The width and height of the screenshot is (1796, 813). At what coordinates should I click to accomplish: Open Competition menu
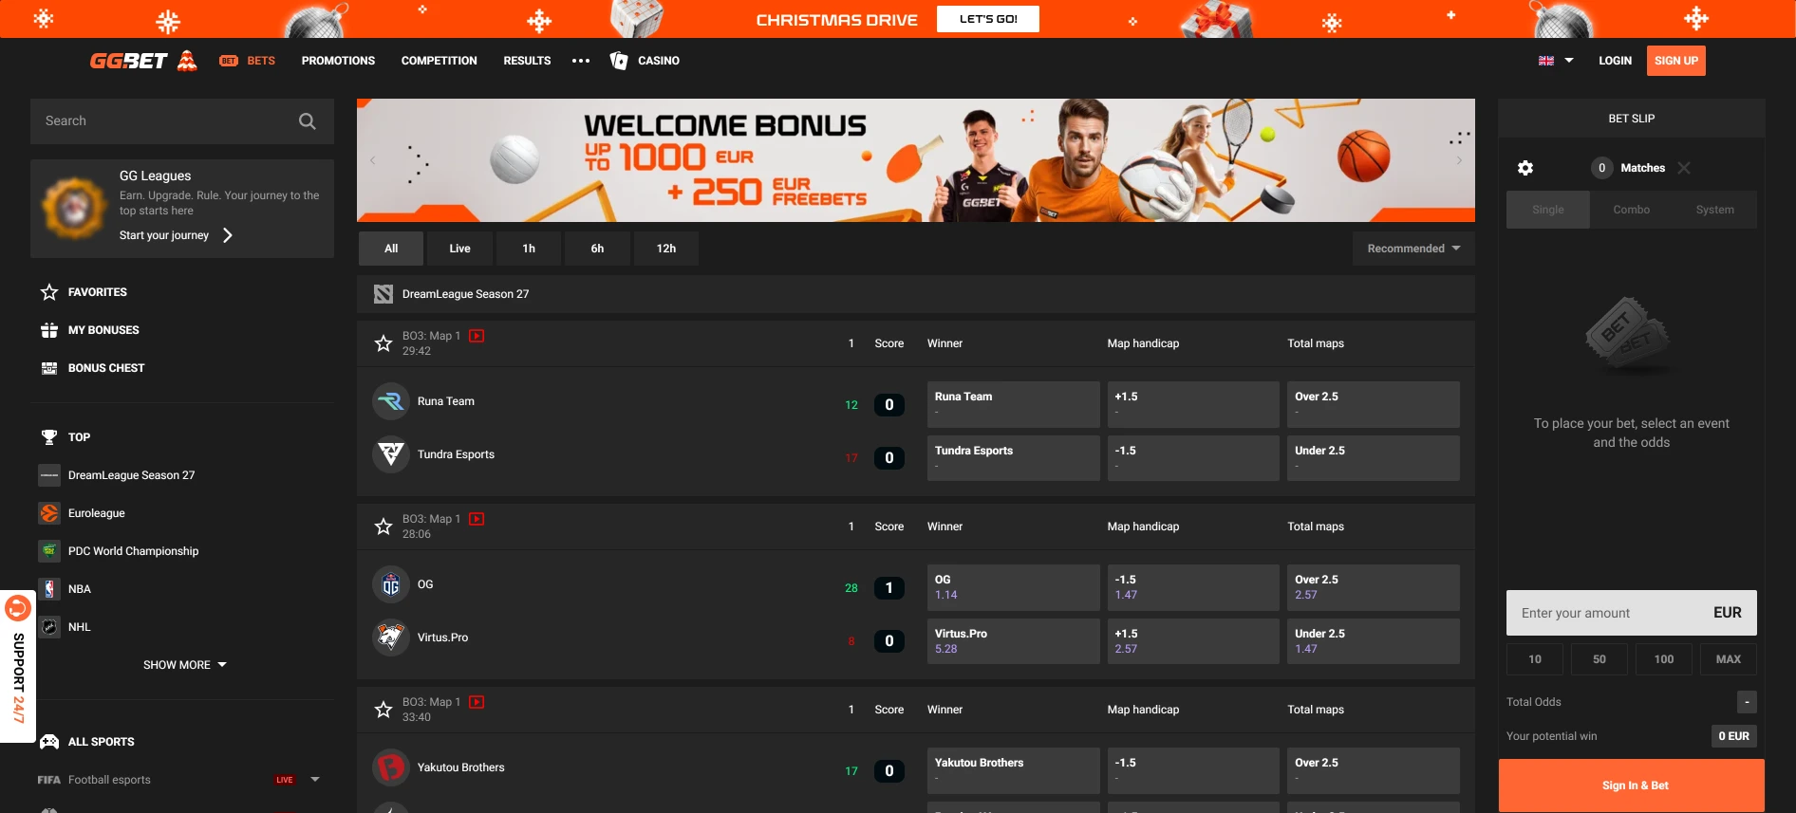point(440,61)
